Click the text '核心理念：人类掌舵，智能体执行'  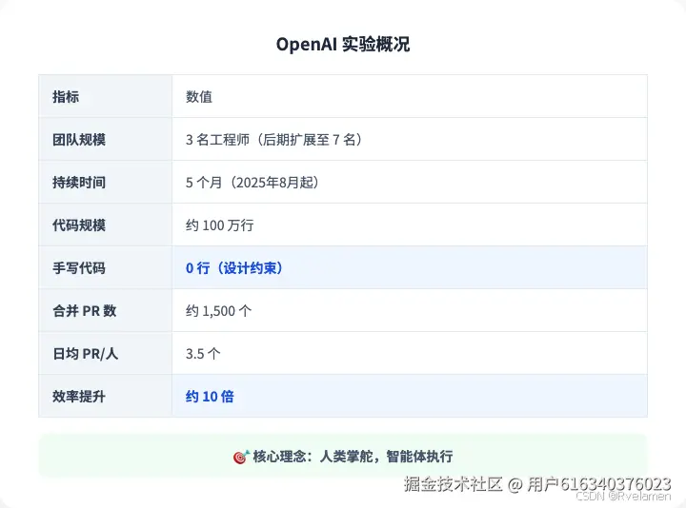tap(353, 457)
